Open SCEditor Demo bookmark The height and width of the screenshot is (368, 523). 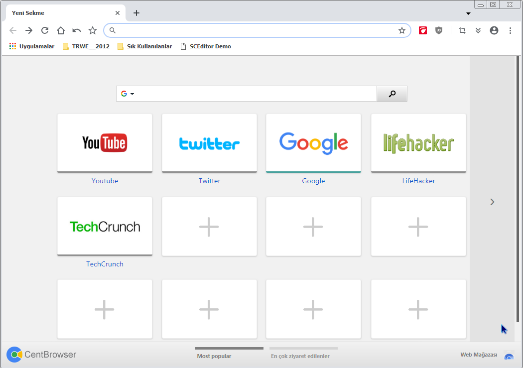[x=205, y=46]
